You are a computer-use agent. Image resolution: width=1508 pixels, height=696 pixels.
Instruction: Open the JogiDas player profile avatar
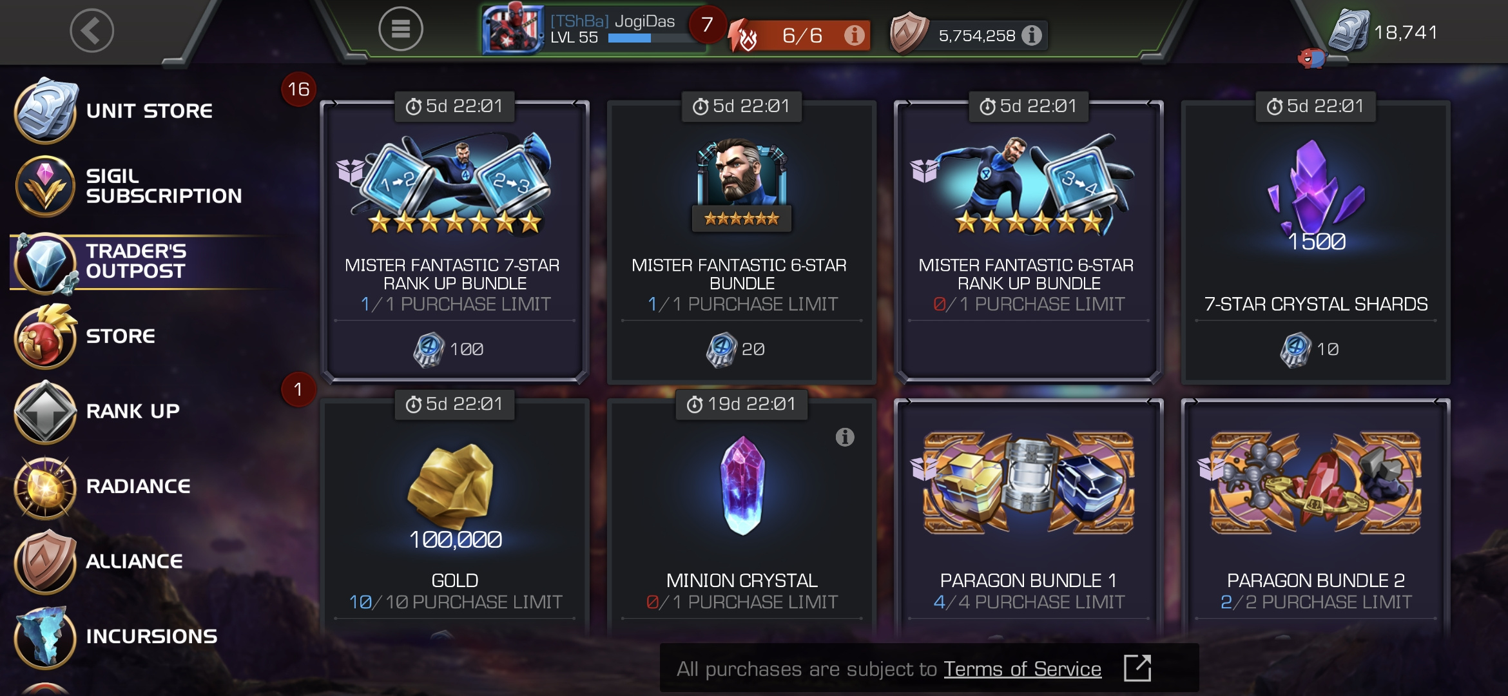click(x=514, y=29)
